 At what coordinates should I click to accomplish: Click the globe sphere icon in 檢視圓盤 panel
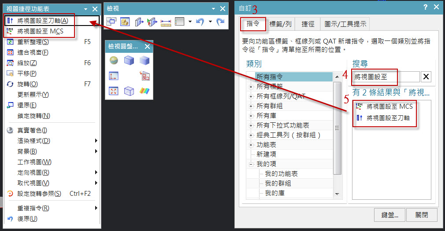click(114, 61)
